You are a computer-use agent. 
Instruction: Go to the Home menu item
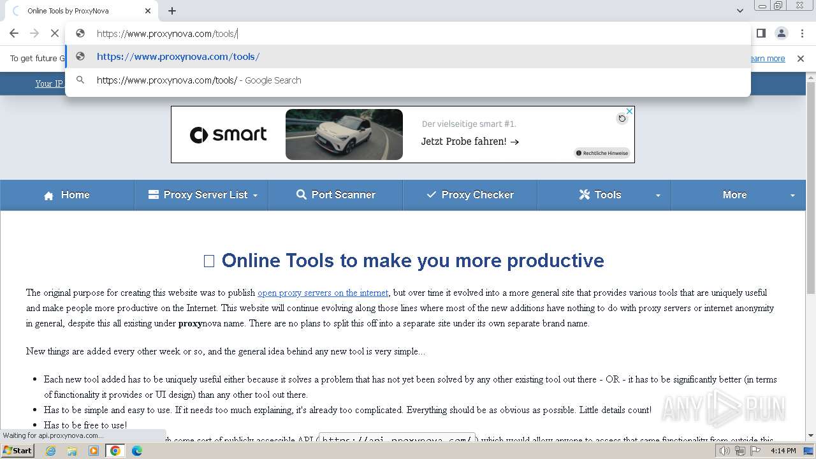click(67, 195)
